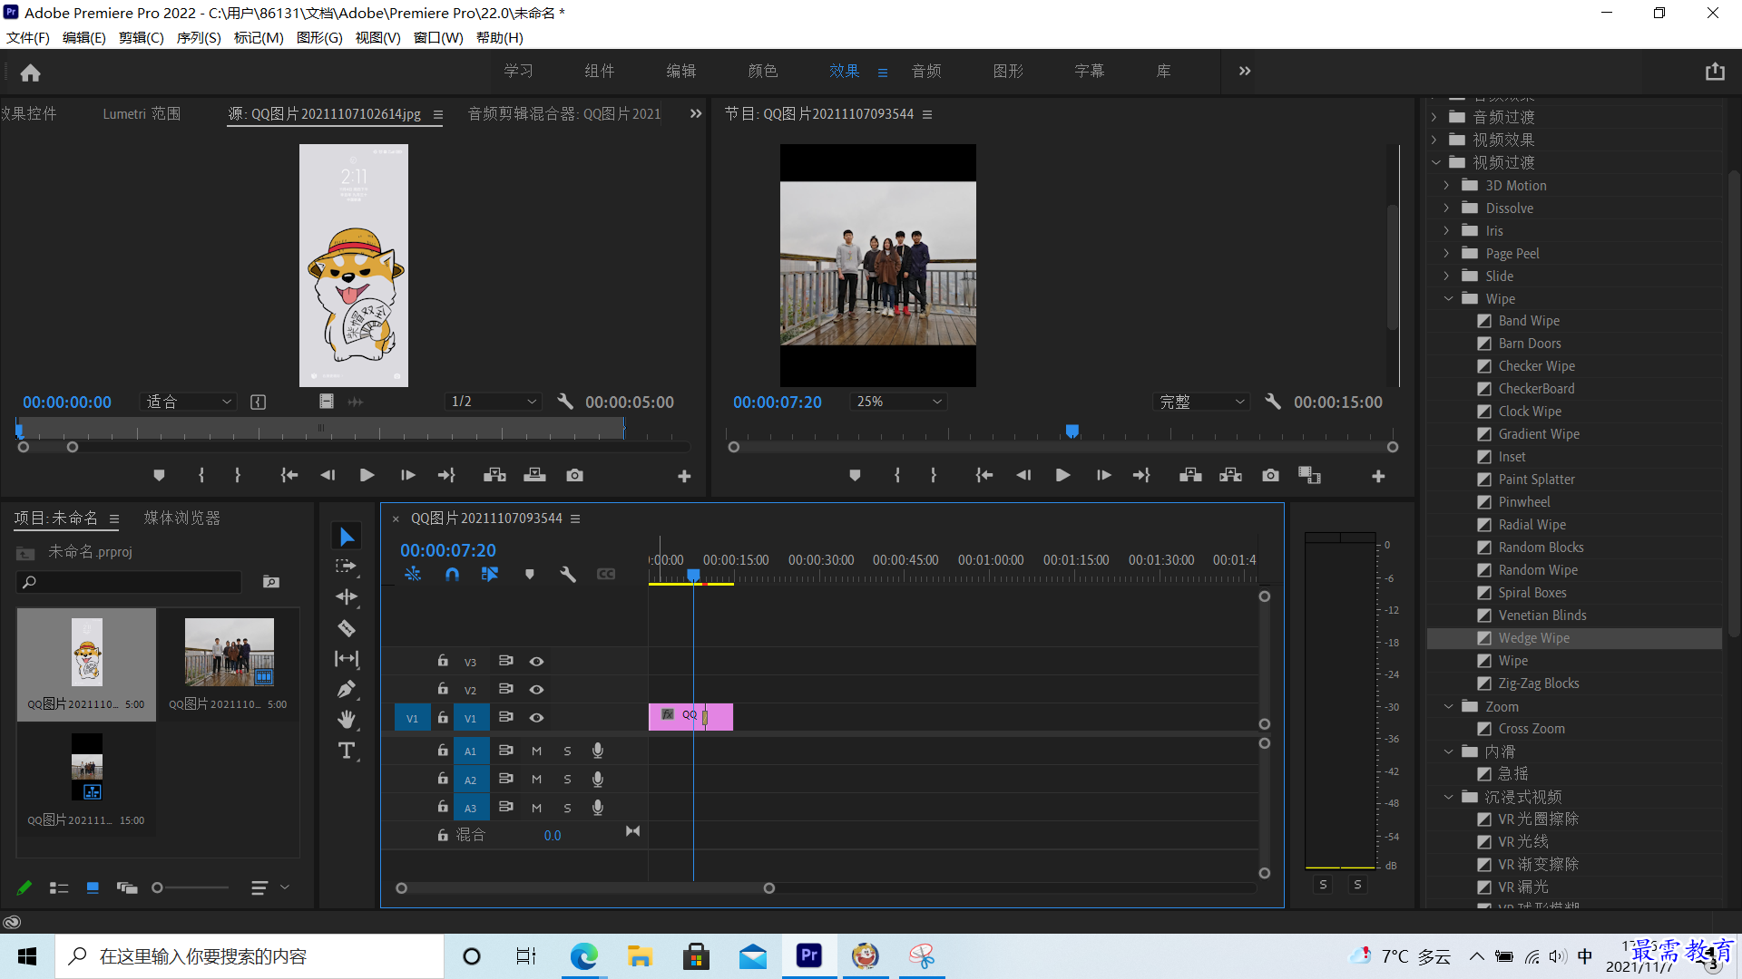Open Source zoom 适合 dropdown
1742x979 pixels.
pyautogui.click(x=188, y=402)
